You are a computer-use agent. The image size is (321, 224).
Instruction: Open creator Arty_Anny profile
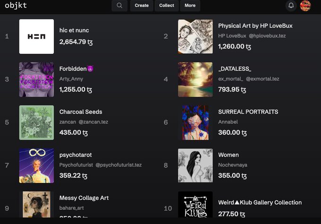[x=71, y=79]
